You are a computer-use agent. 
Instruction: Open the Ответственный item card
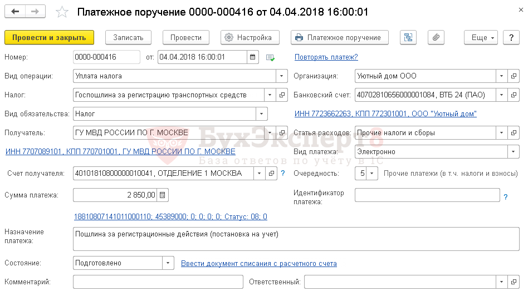tap(514, 282)
